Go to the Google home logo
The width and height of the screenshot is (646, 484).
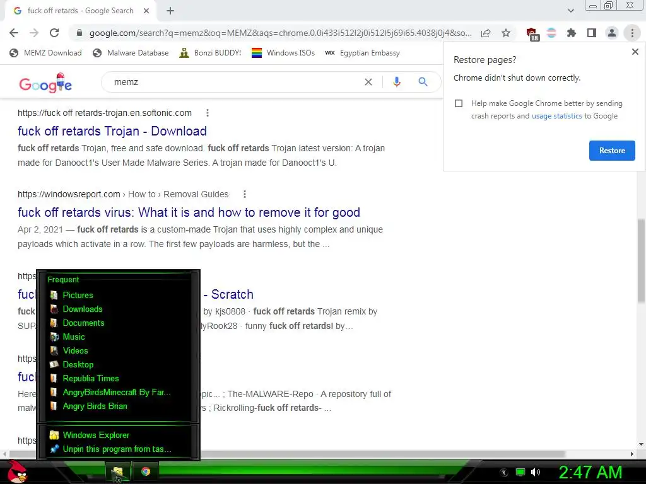point(45,83)
